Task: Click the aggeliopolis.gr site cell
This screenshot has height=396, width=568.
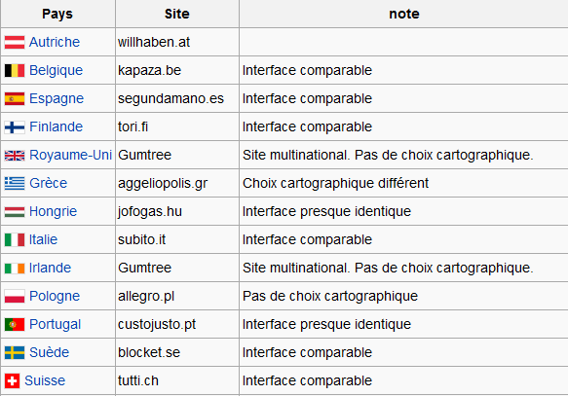Action: pos(177,183)
